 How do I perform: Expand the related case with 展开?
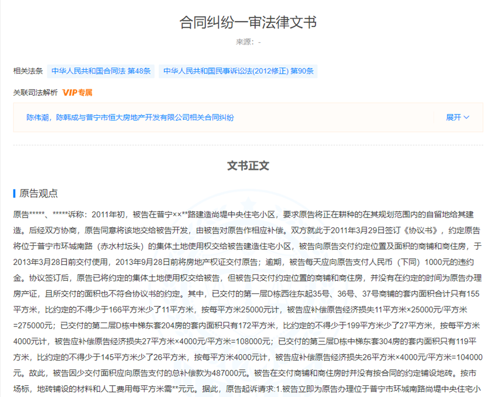click(457, 117)
